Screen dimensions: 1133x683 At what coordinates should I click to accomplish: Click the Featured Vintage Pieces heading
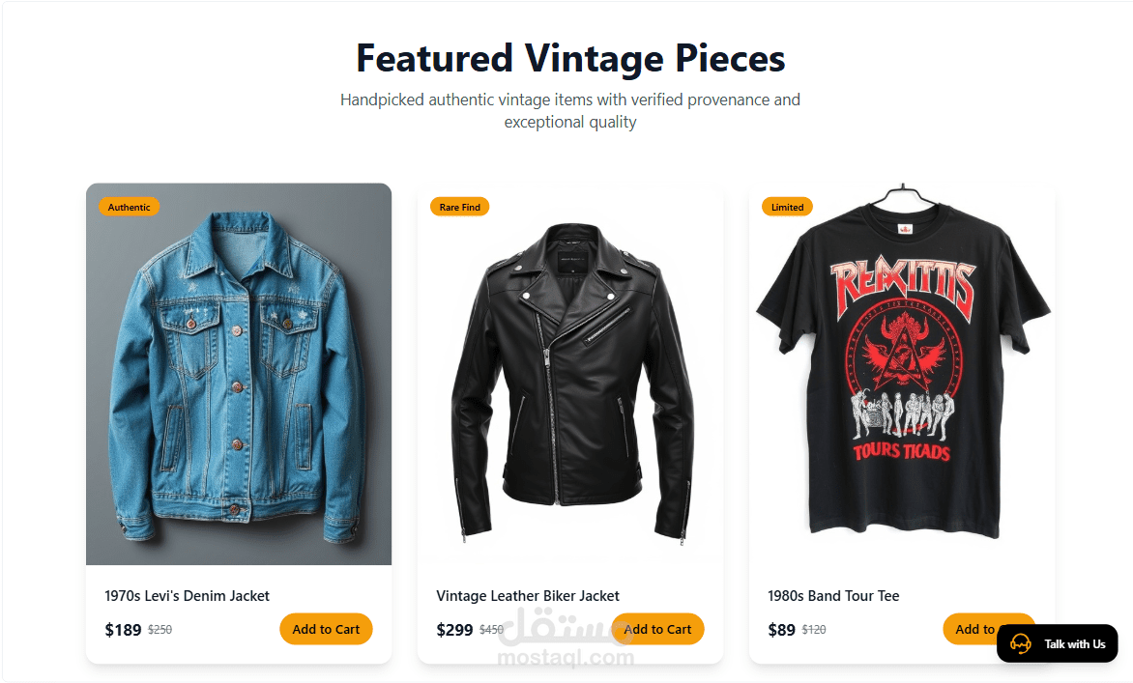pyautogui.click(x=570, y=58)
